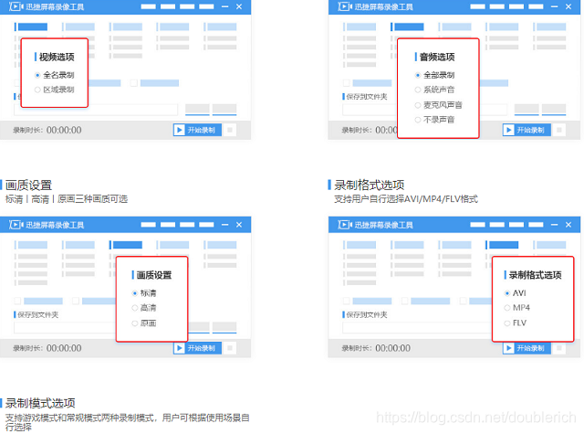Viewport: 584px width, 434px height.
Task: Click description 标清 | 高清 | 原画三种画质可选
Action: click(x=67, y=199)
